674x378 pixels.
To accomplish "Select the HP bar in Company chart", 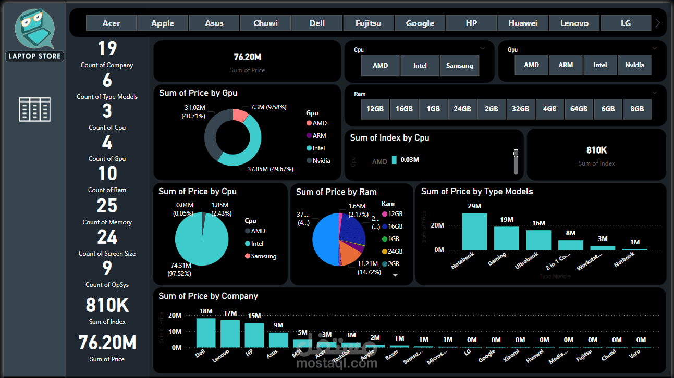I will click(254, 335).
